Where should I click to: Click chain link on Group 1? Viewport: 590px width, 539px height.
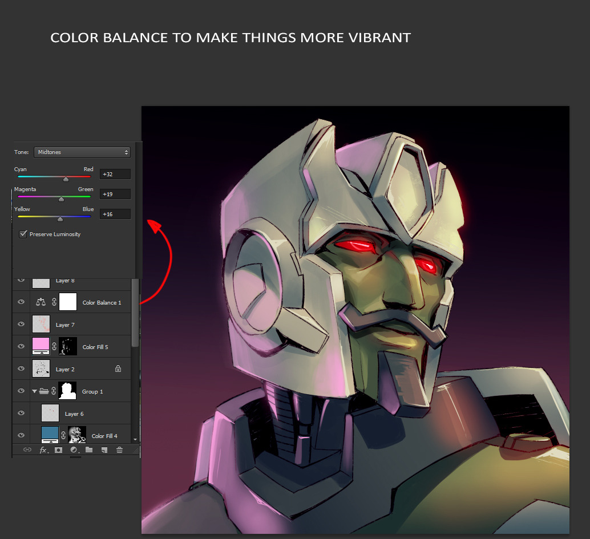pos(54,391)
